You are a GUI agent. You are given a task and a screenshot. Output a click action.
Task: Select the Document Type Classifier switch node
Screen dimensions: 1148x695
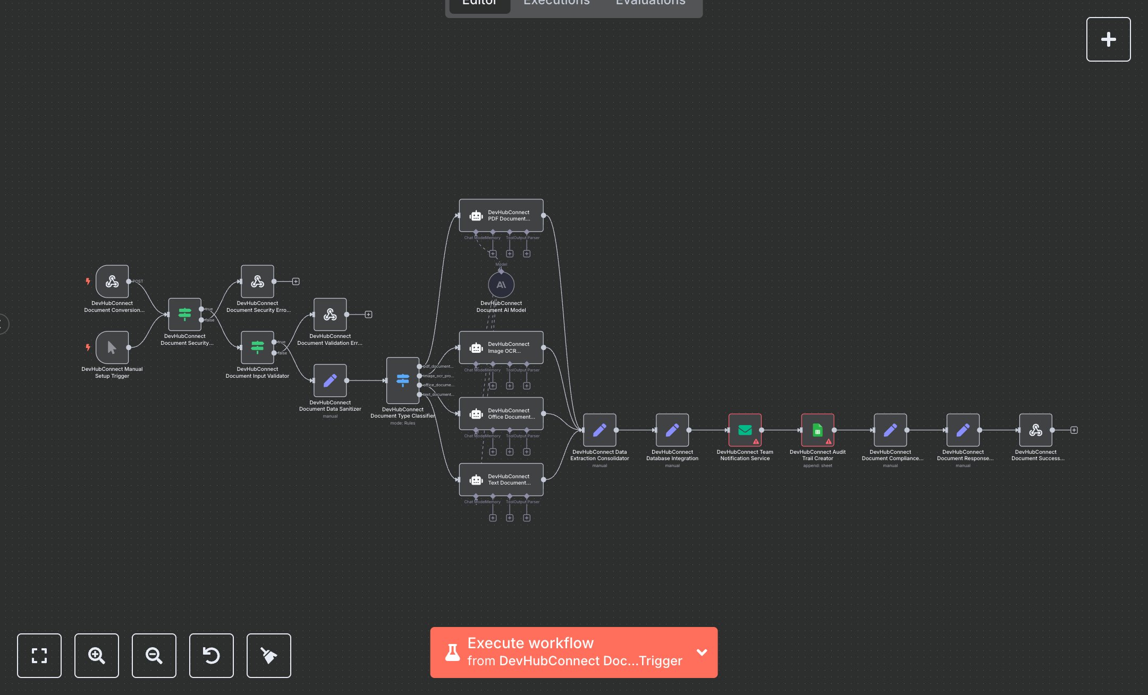point(402,380)
